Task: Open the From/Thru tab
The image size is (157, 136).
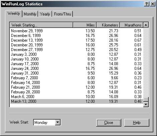Action: pos(62,14)
